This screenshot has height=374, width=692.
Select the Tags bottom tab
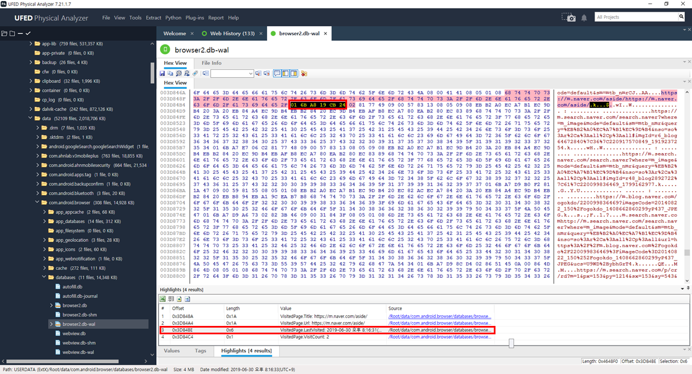200,351
